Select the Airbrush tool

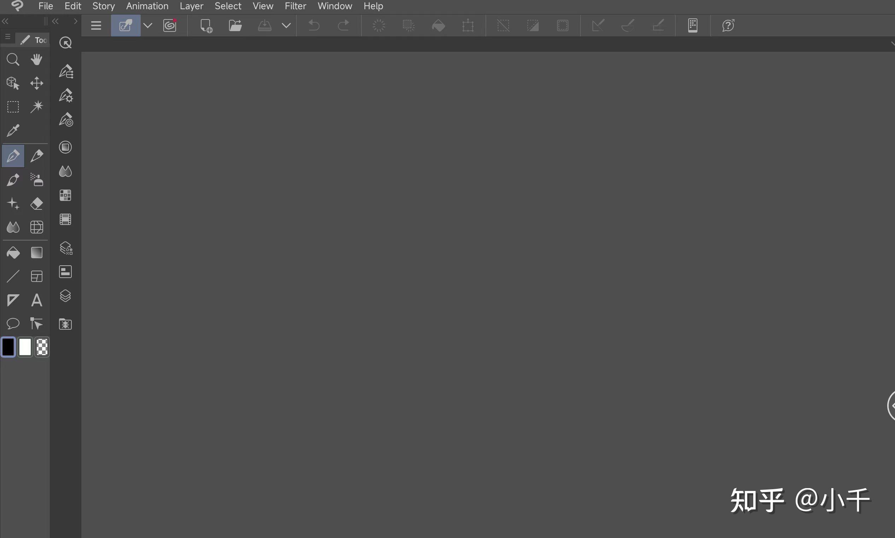pos(36,180)
